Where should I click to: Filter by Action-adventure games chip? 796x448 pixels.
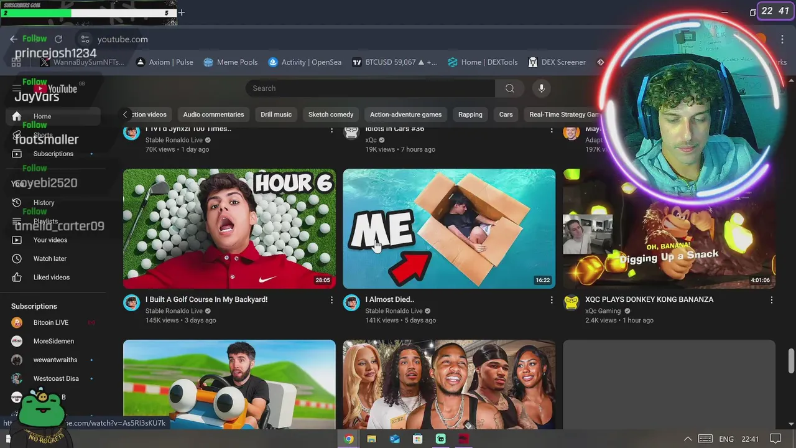pyautogui.click(x=405, y=114)
